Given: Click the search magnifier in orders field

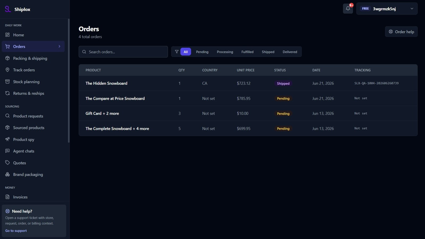Looking at the screenshot, I should (84, 52).
